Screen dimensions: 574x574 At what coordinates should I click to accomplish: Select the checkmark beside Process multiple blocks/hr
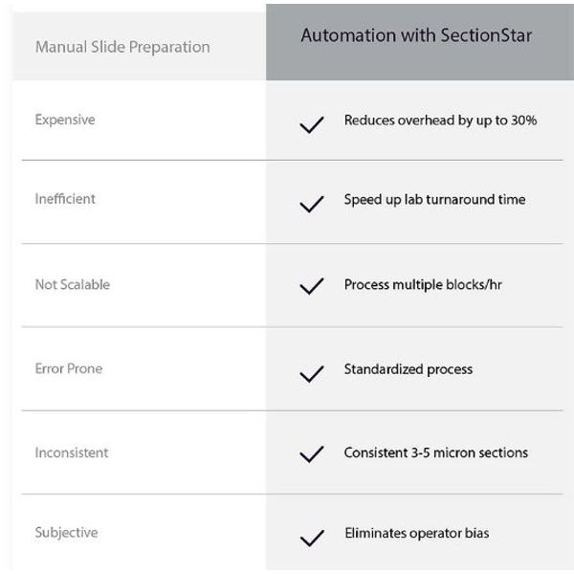coord(312,286)
